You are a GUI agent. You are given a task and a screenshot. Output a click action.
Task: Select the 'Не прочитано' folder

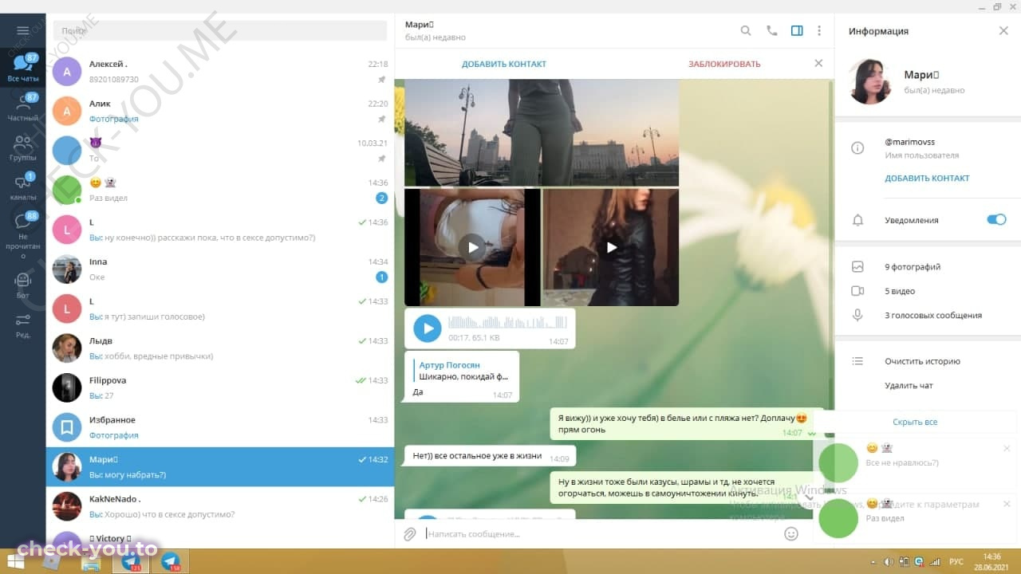click(x=22, y=235)
